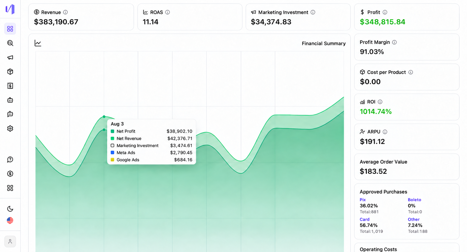This screenshot has height=252, width=467.
Task: Click the Profit info icon
Action: 385,12
